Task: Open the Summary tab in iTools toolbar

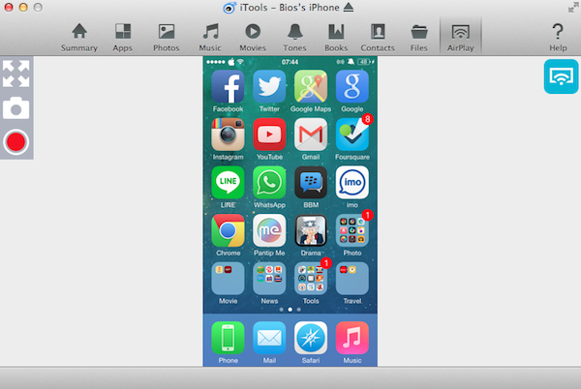Action: pos(79,38)
